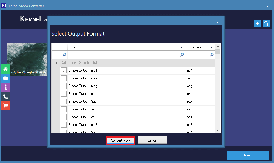Viewport: 274px width, 163px height.
Task: Check Simple Output - mp3 checkbox
Action: tap(64, 125)
